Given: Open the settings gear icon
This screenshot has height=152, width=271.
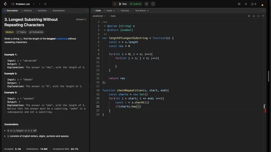Looking at the screenshot, I should (x=246, y=4).
